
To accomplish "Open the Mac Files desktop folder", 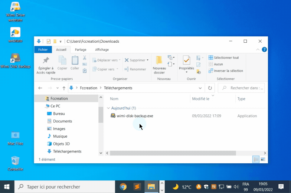I will pos(15,138).
